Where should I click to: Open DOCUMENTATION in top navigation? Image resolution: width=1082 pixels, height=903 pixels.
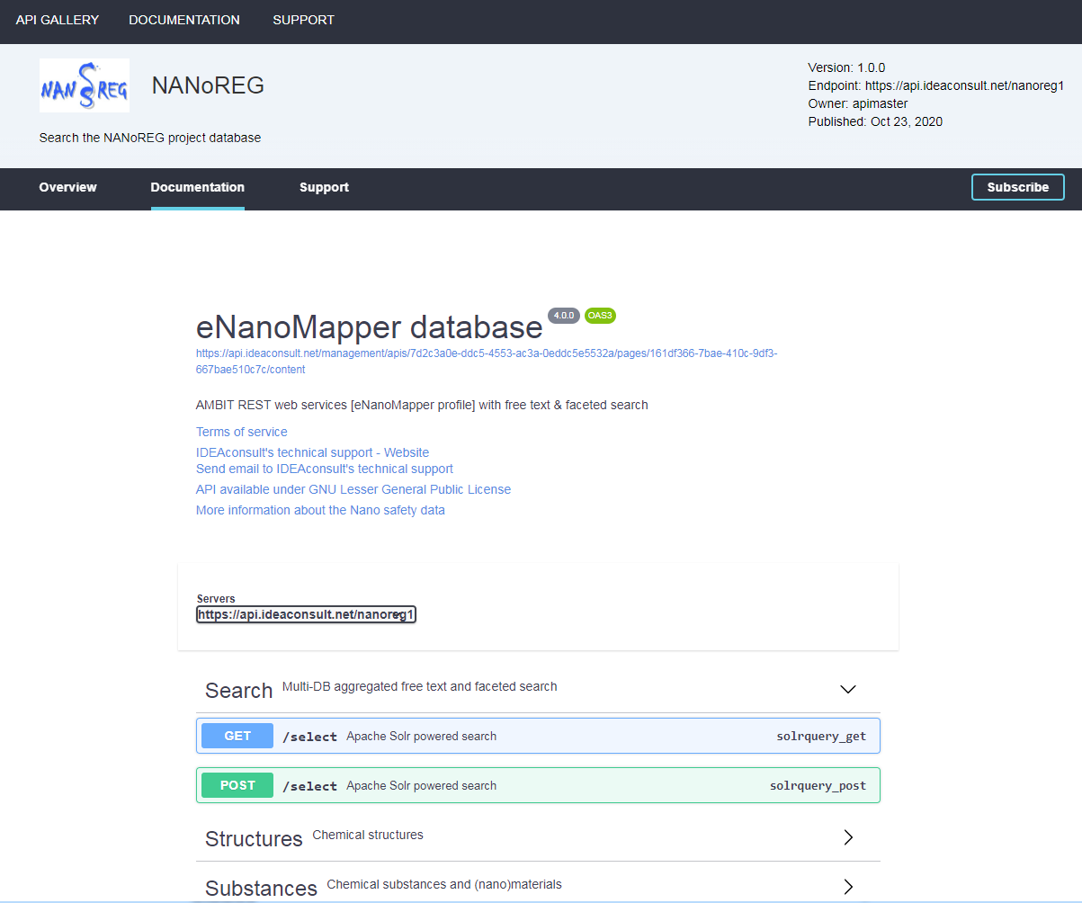[184, 20]
